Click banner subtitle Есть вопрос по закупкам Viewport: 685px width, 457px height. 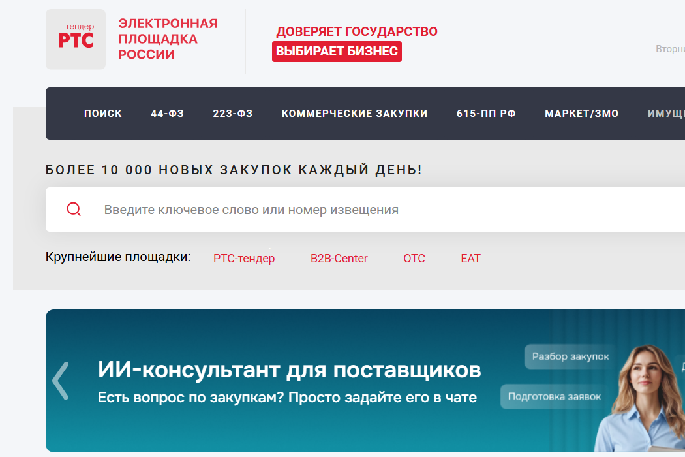click(287, 397)
